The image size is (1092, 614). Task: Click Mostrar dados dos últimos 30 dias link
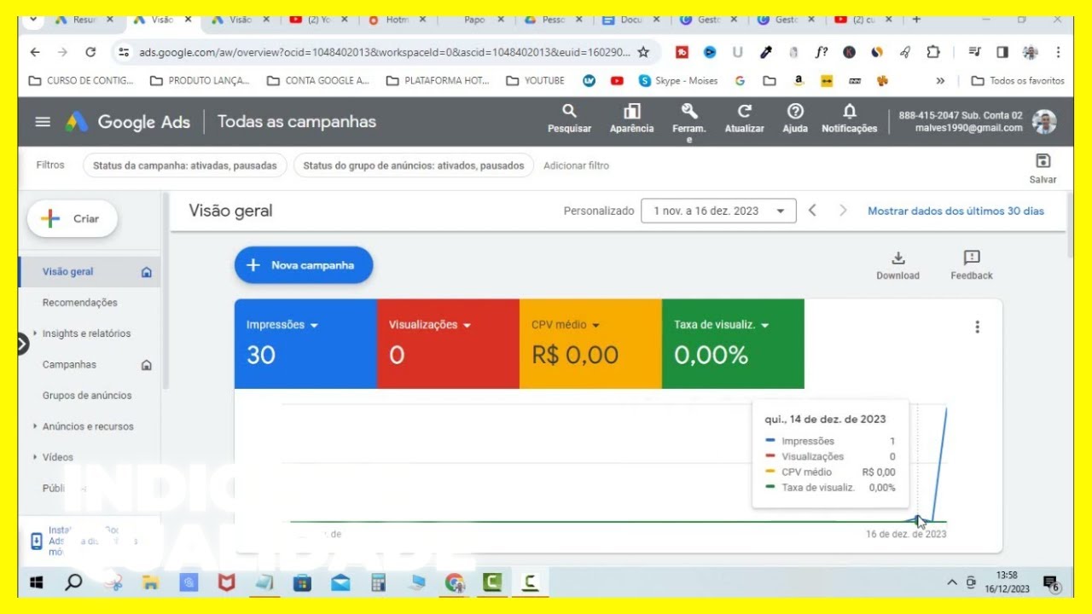[x=955, y=211]
